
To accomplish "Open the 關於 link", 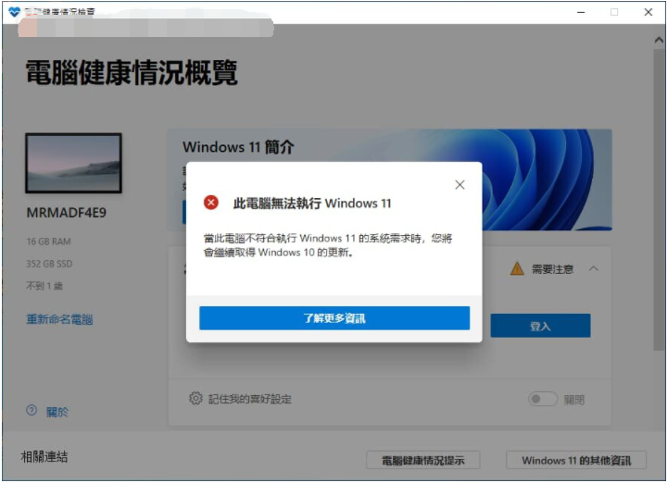I will click(57, 412).
